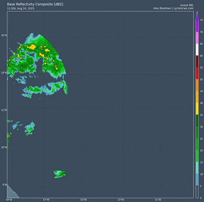Click the pink 65–70 dBZ colorbar segment
This screenshot has width=204, height=202.
pyautogui.click(x=197, y=38)
